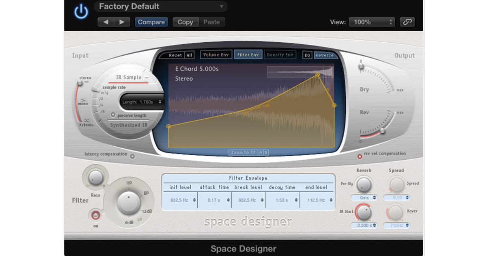The image size is (487, 256).
Task: Select the envelope end node at right edge
Action: click(334, 105)
